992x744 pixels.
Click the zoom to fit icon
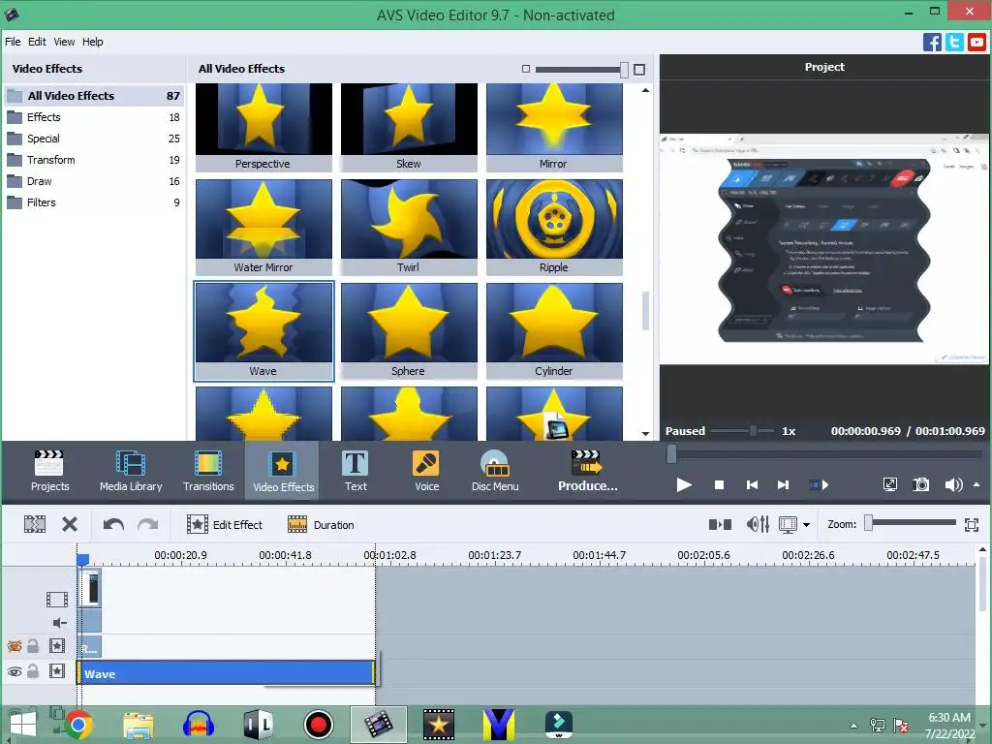click(x=972, y=524)
